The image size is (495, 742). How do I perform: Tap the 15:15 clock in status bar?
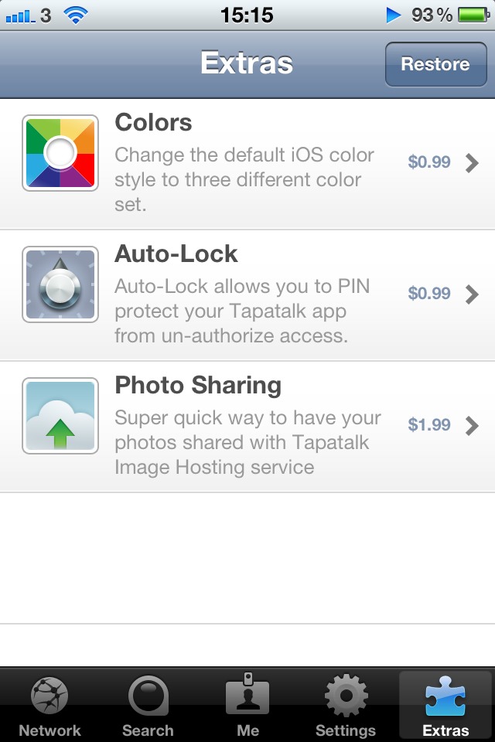tap(247, 15)
